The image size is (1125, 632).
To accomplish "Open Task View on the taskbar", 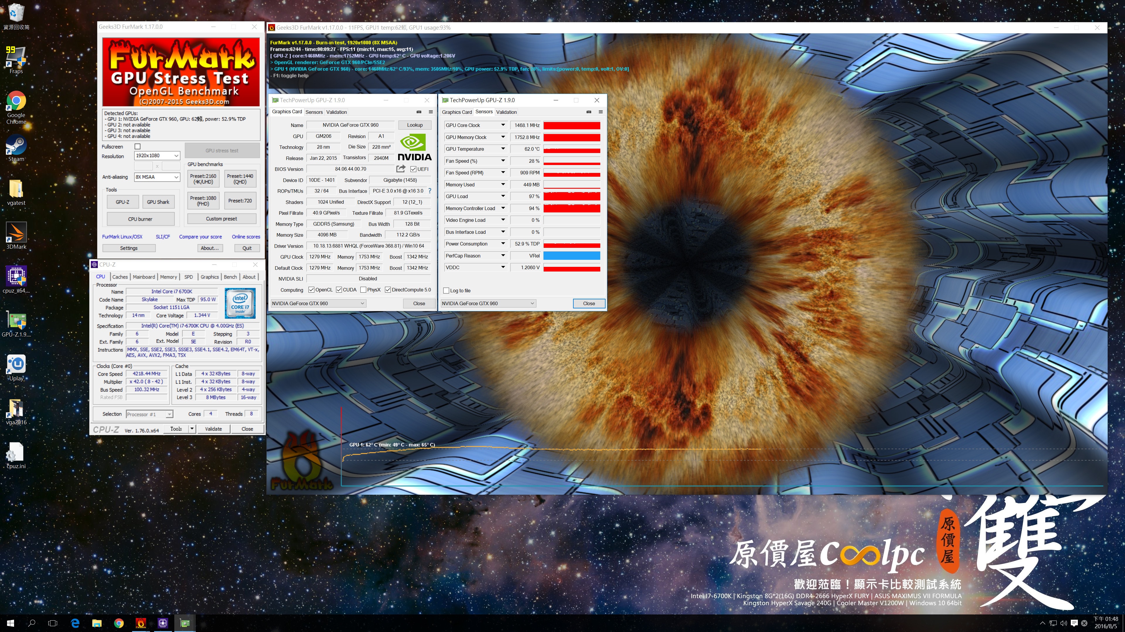I will point(52,623).
